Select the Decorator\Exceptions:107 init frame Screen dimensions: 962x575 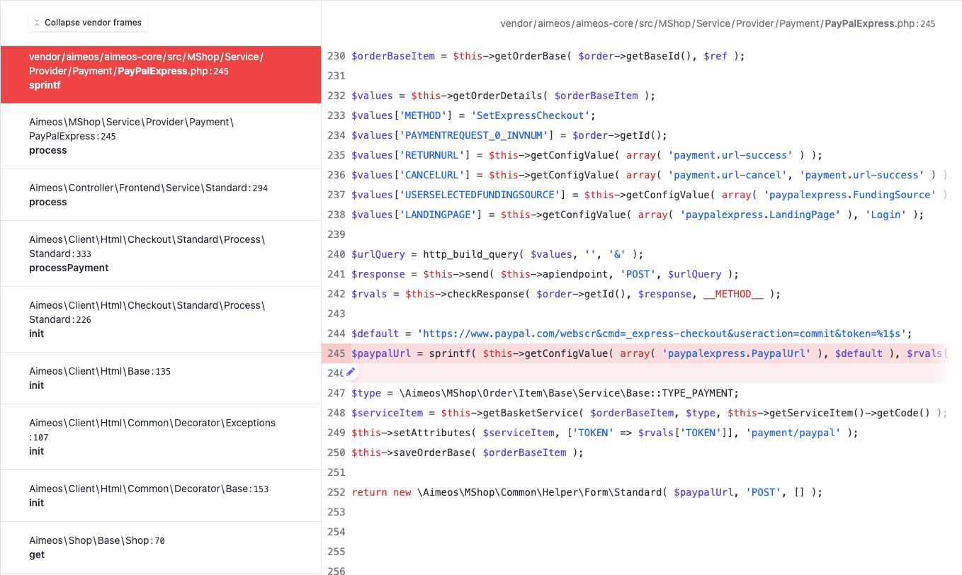tap(161, 437)
